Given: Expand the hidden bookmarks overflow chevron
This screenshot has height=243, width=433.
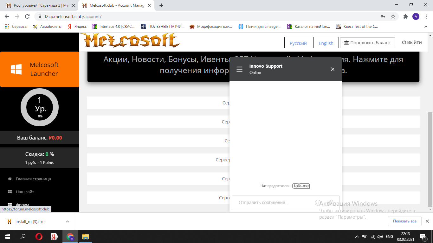Looking at the screenshot, I should 425,27.
